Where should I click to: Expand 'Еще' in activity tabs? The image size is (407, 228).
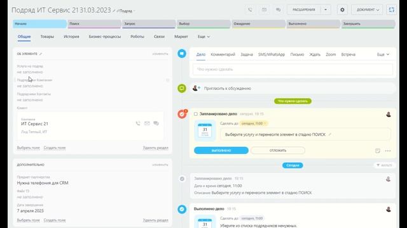[383, 54]
